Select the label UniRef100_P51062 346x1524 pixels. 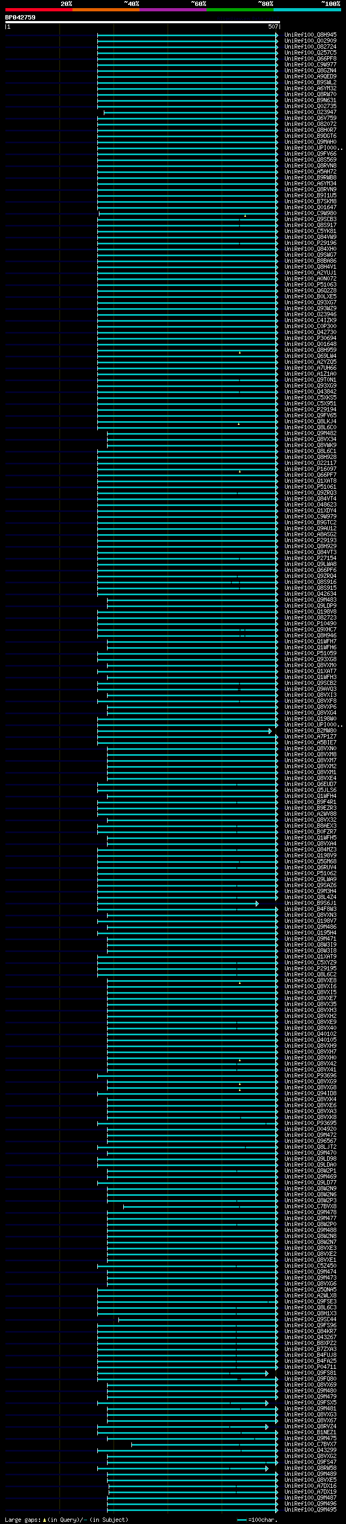tap(310, 874)
